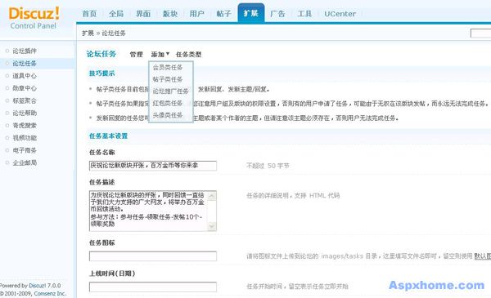Click the Discuz! Control Panel logo

(x=34, y=18)
